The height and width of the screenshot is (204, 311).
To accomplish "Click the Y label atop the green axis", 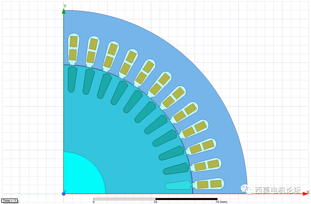I will coord(65,6).
